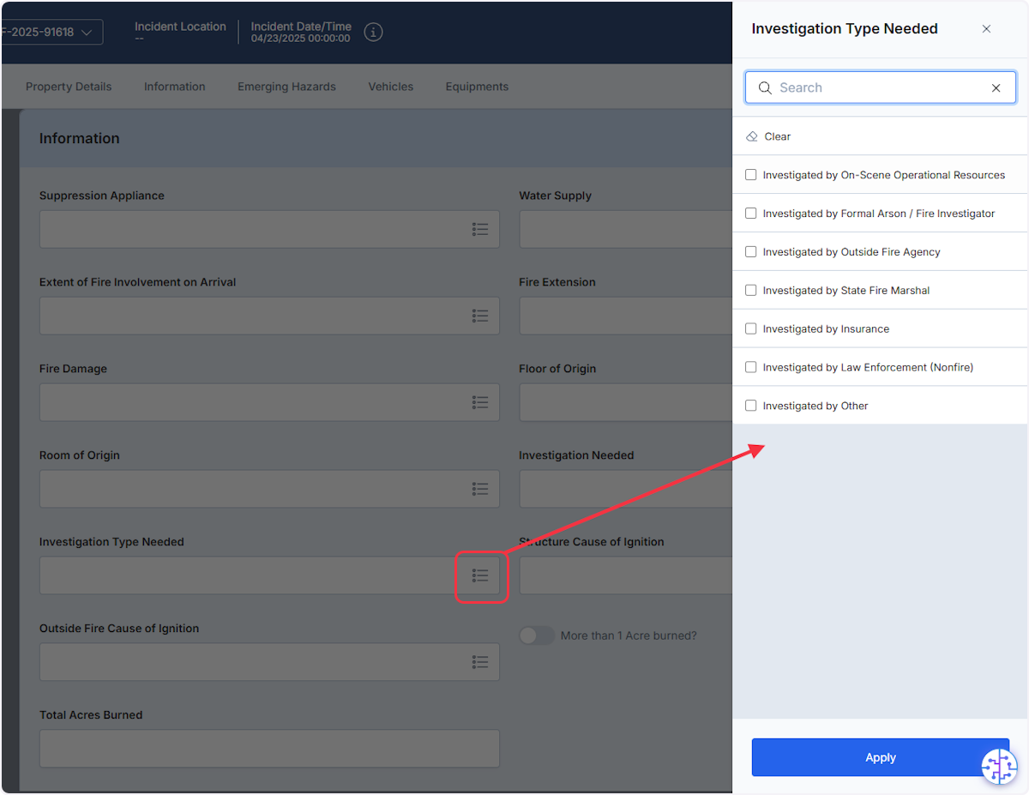Viewport: 1029px width, 795px height.
Task: Click the Total Acres Burned input field
Action: (x=269, y=749)
